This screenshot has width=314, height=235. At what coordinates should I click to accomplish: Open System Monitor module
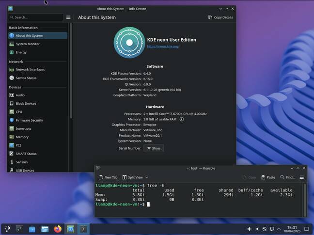tap(38, 44)
